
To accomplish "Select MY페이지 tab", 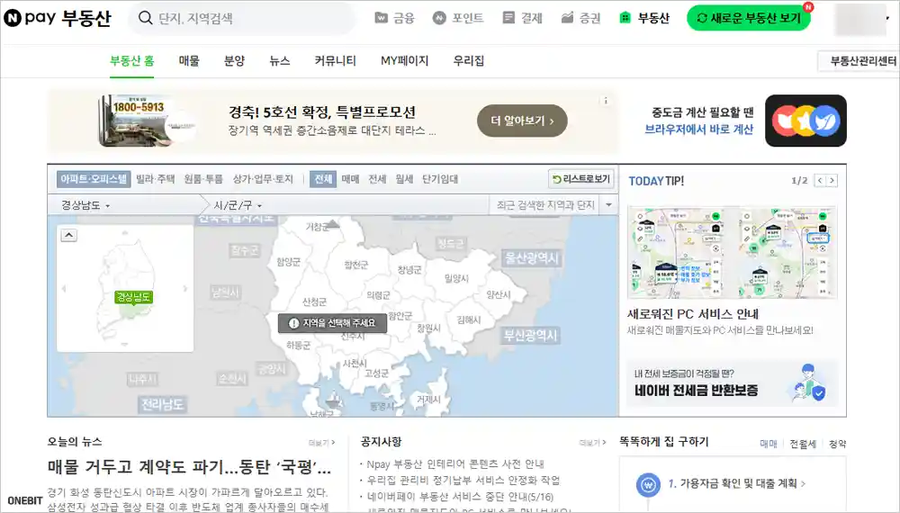I will point(405,61).
